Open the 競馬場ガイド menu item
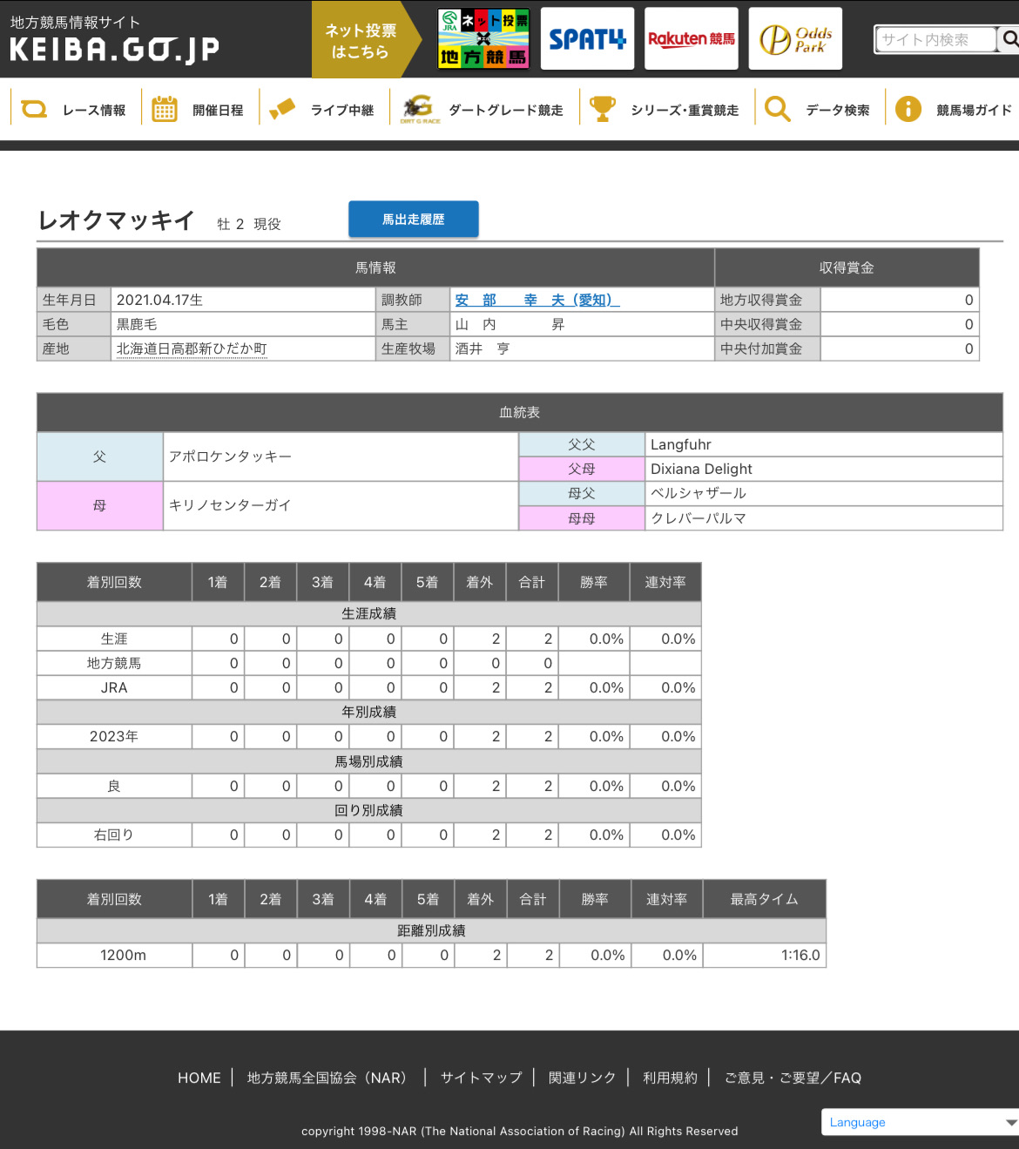Screen dimensions: 1019x1149 (974, 111)
